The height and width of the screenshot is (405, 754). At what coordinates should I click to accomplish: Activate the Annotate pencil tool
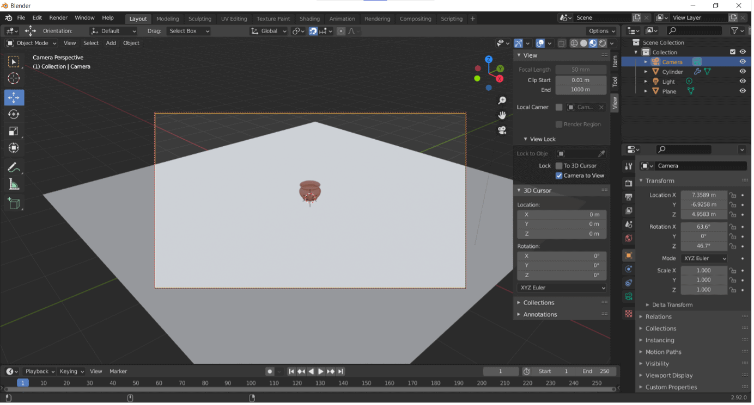click(x=14, y=167)
